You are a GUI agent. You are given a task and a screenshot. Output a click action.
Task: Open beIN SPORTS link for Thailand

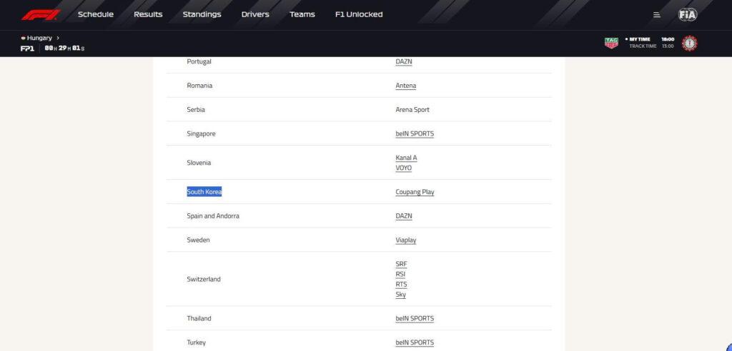tap(415, 319)
